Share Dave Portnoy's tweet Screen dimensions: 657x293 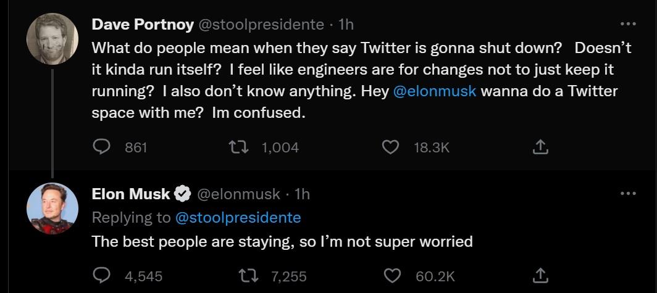tap(540, 147)
